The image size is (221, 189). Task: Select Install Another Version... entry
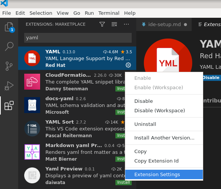[x=164, y=138]
